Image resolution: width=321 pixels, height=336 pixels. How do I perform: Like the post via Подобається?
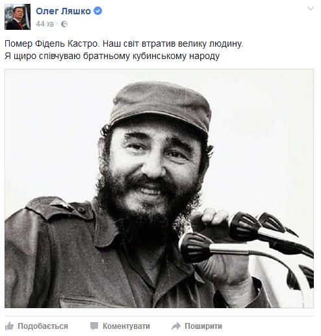pyautogui.click(x=43, y=326)
